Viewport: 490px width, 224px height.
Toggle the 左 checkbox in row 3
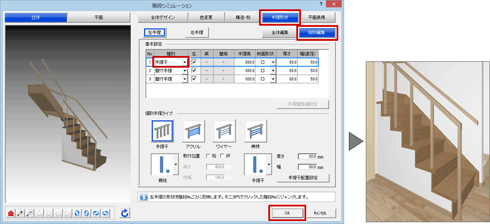(194, 79)
